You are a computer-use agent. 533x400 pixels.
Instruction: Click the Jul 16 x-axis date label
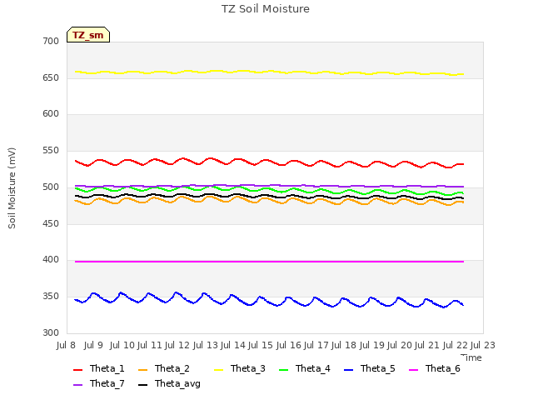289,345
